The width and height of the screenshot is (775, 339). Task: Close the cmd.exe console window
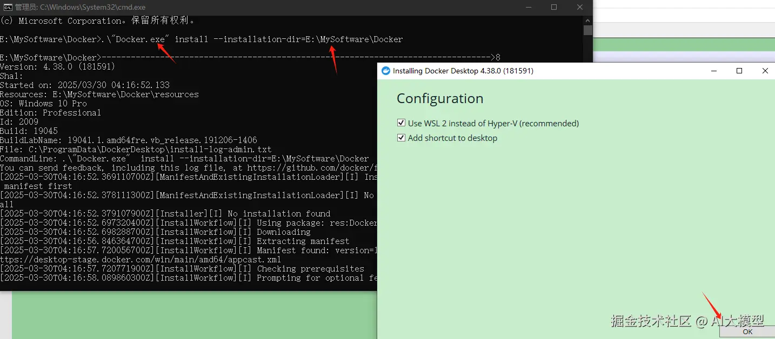click(580, 8)
